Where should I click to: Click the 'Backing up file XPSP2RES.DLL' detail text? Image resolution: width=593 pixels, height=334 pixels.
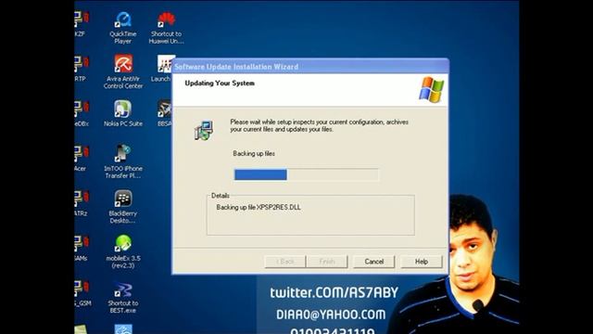tap(259, 208)
